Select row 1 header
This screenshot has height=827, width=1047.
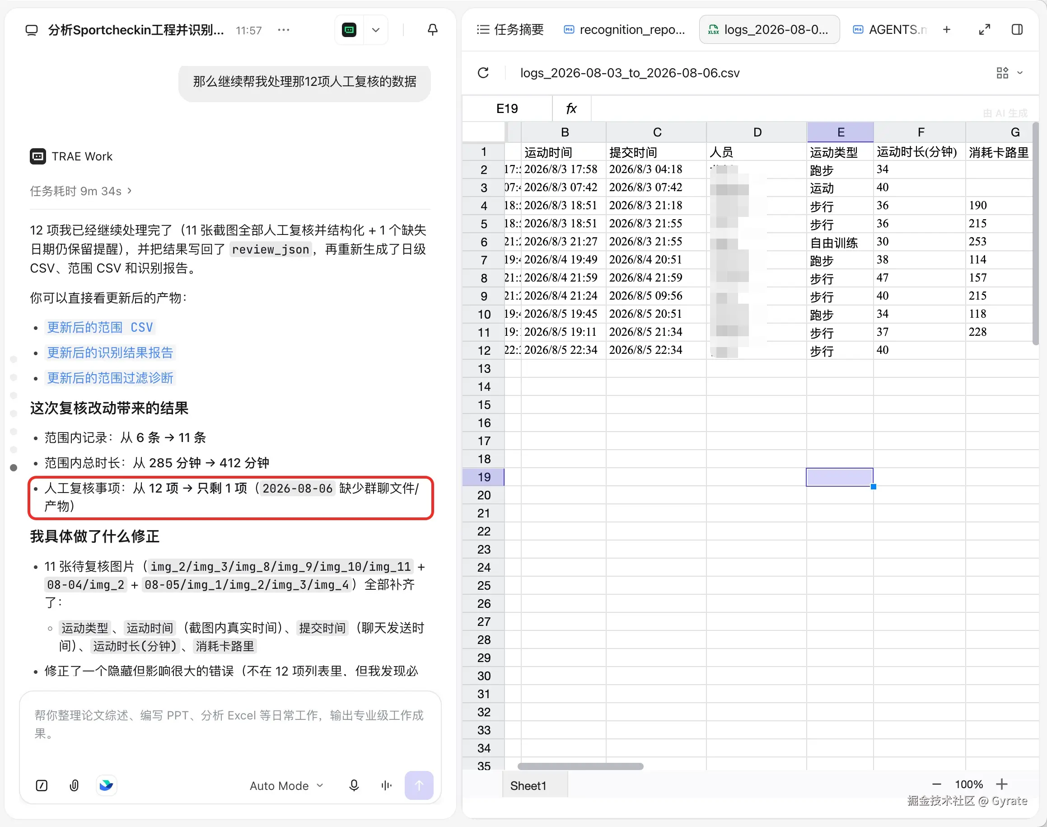click(483, 152)
